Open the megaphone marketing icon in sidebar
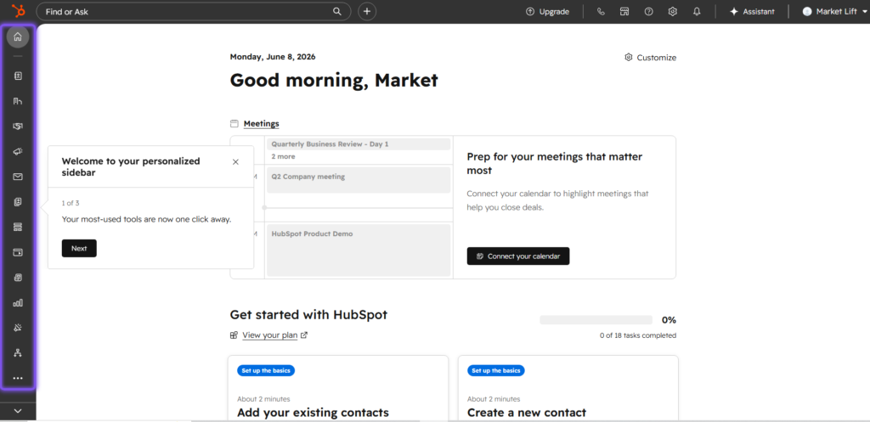The width and height of the screenshot is (870, 422). (18, 151)
